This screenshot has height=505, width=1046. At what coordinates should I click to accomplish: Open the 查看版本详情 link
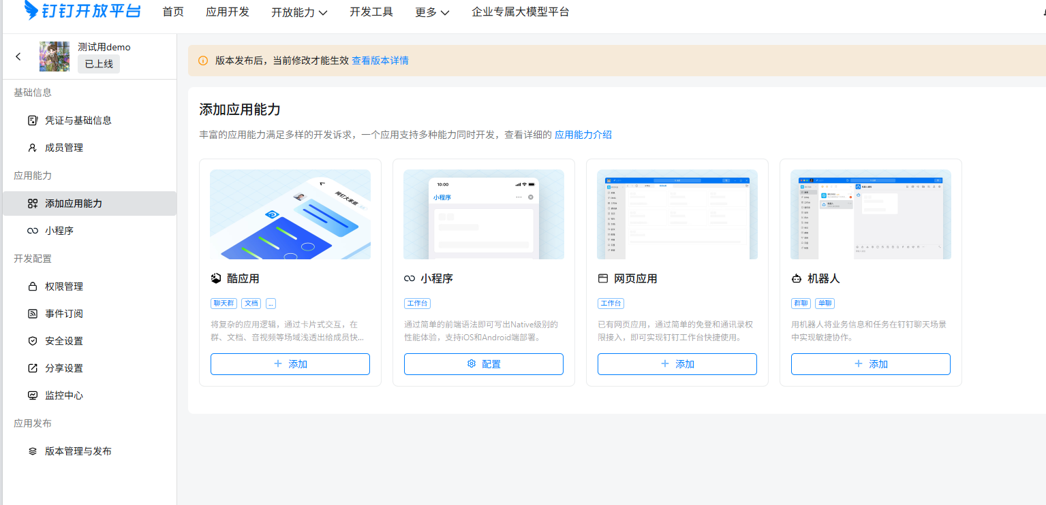coord(380,61)
